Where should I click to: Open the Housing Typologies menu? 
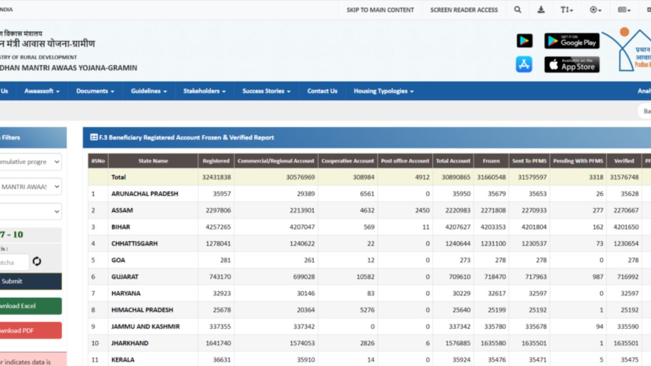(x=383, y=91)
